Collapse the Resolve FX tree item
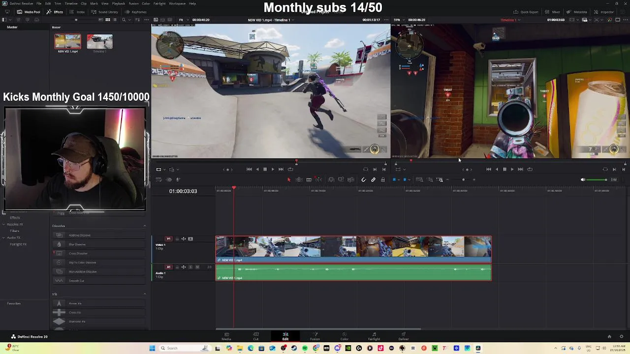 [3, 224]
